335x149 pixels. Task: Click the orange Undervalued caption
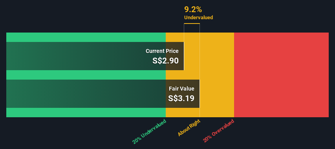point(198,18)
